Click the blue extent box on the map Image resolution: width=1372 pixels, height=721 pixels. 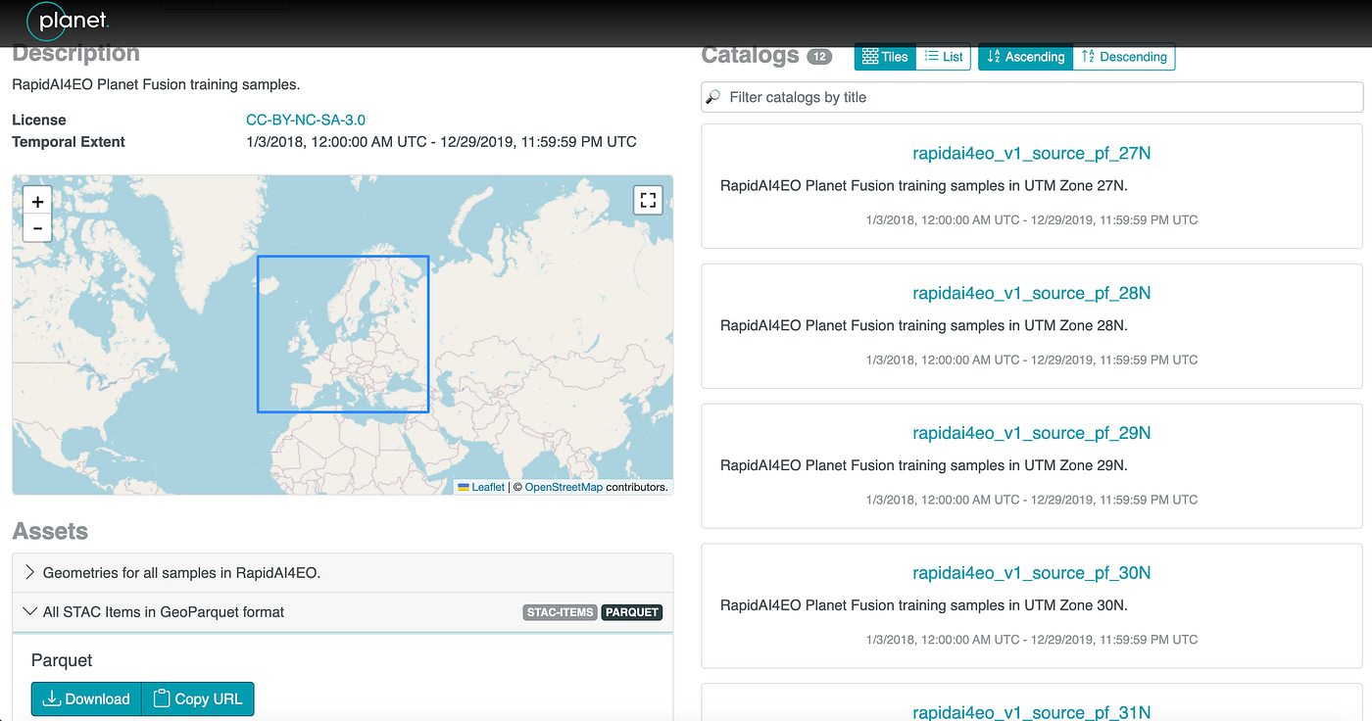(x=343, y=334)
